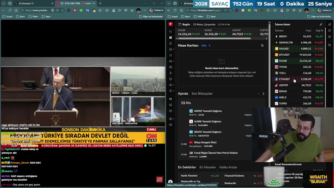Click YouTube address bar in left browser
This screenshot has height=188, width=334.
pyautogui.click(x=37, y=10)
